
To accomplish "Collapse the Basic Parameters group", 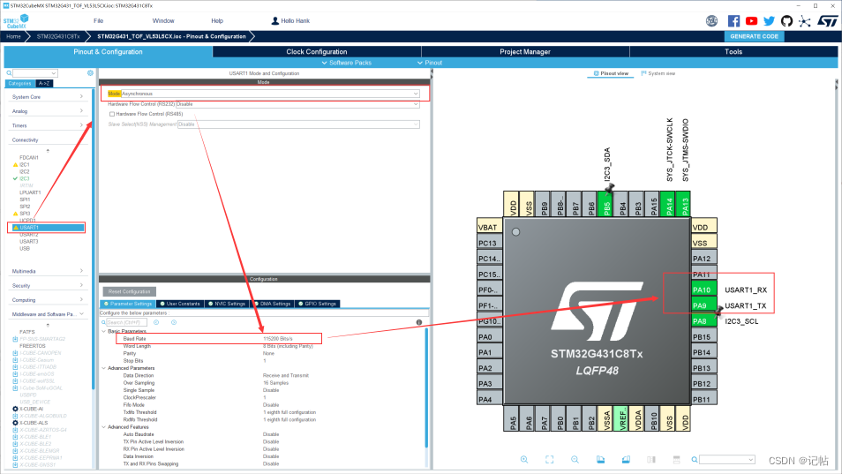I will (x=103, y=331).
